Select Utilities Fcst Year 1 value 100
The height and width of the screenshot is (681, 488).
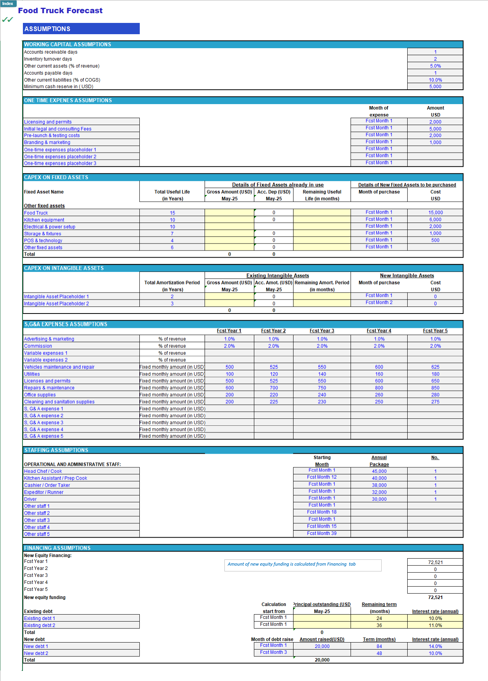click(229, 374)
